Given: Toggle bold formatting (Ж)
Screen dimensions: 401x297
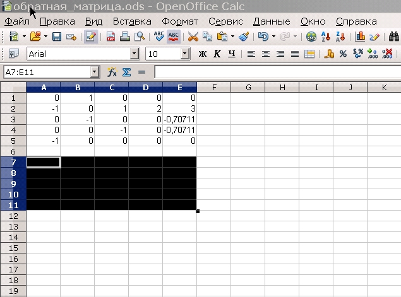Looking at the screenshot, I should (x=203, y=54).
